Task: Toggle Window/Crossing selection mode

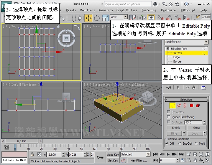Action: [78, 18]
